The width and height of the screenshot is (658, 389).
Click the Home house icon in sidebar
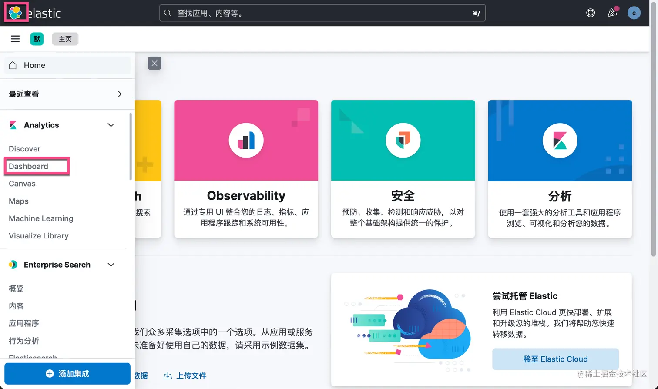pyautogui.click(x=13, y=65)
